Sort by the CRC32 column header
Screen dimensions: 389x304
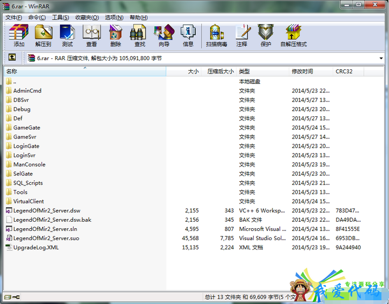click(348, 71)
